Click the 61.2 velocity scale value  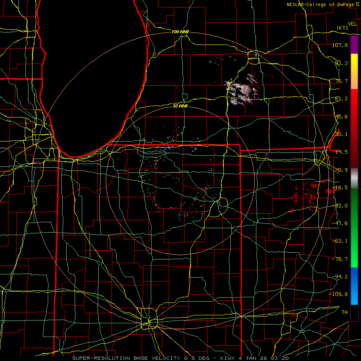pos(341,99)
